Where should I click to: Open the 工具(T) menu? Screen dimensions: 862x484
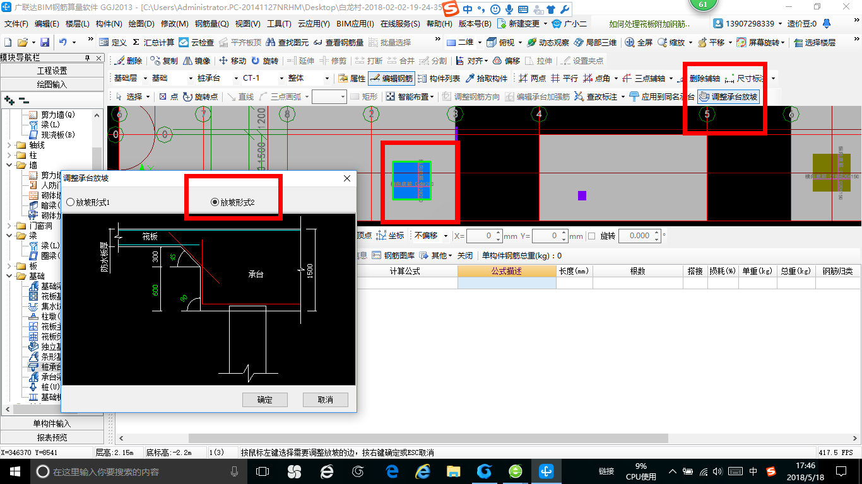pyautogui.click(x=279, y=24)
